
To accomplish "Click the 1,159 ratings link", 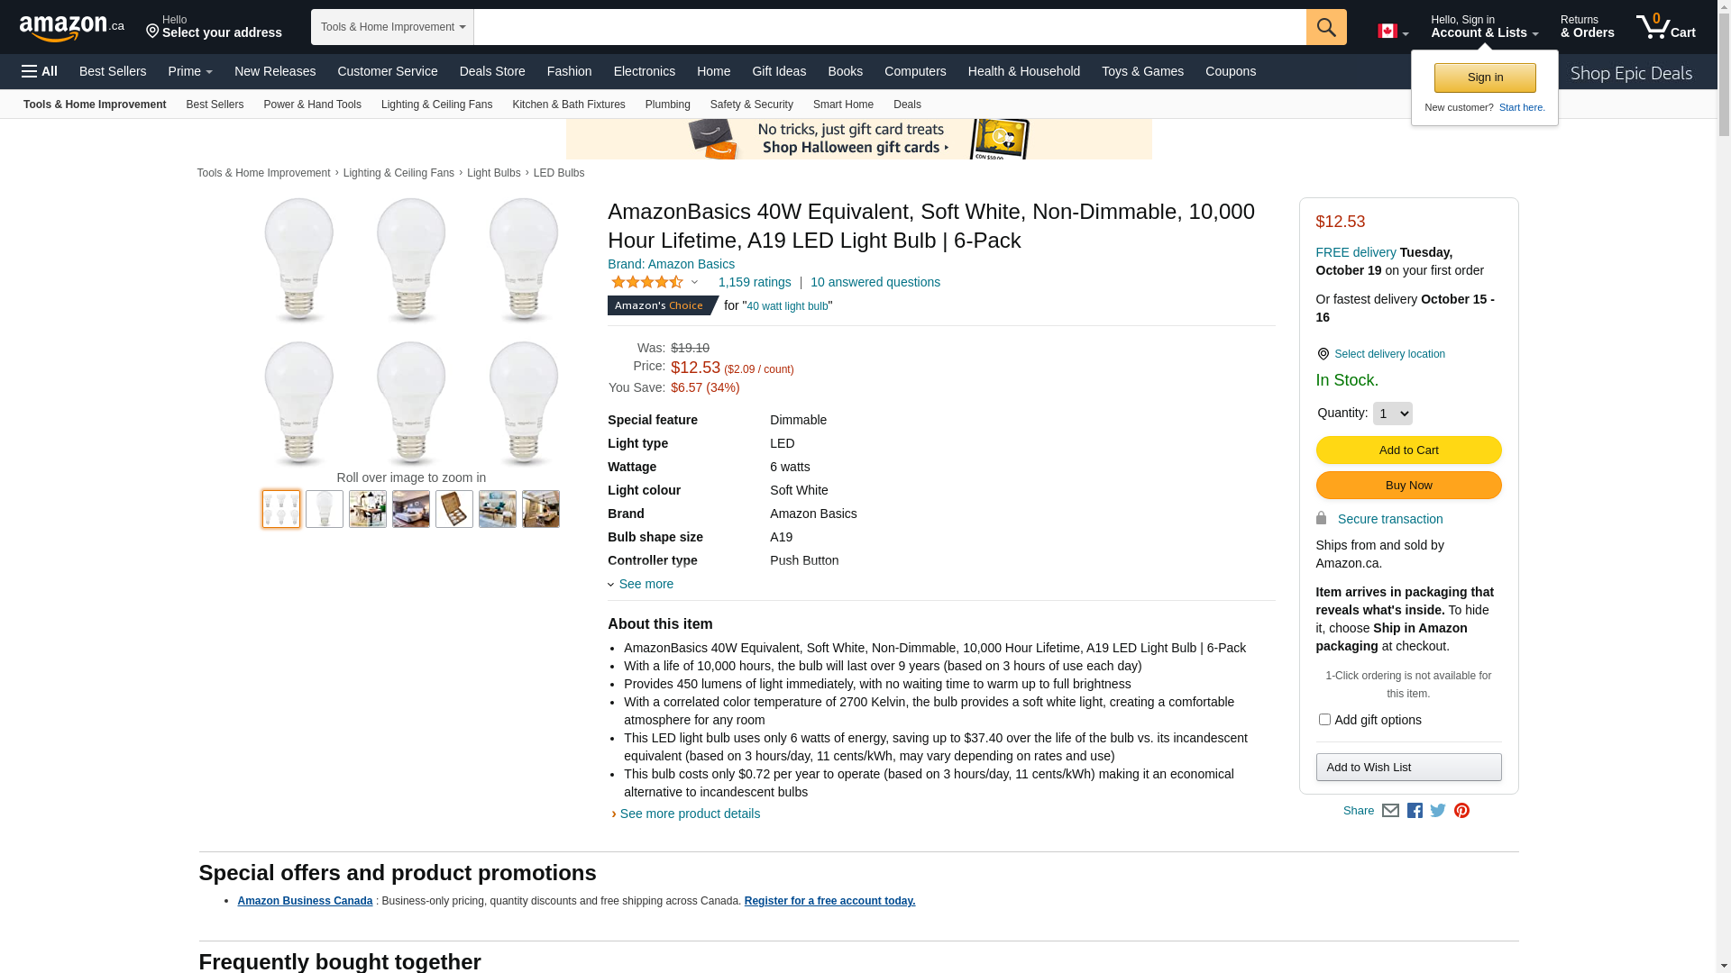I will coord(755,282).
